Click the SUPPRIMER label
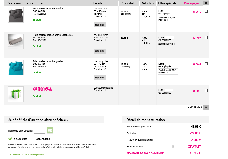228x159 pixels. [195, 107]
